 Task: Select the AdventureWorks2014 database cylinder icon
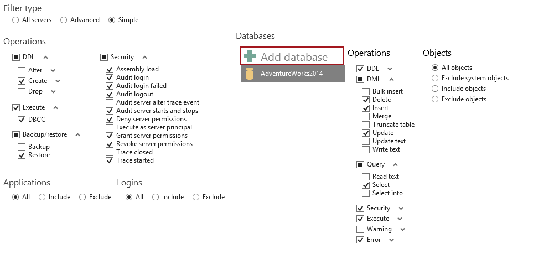pos(249,74)
